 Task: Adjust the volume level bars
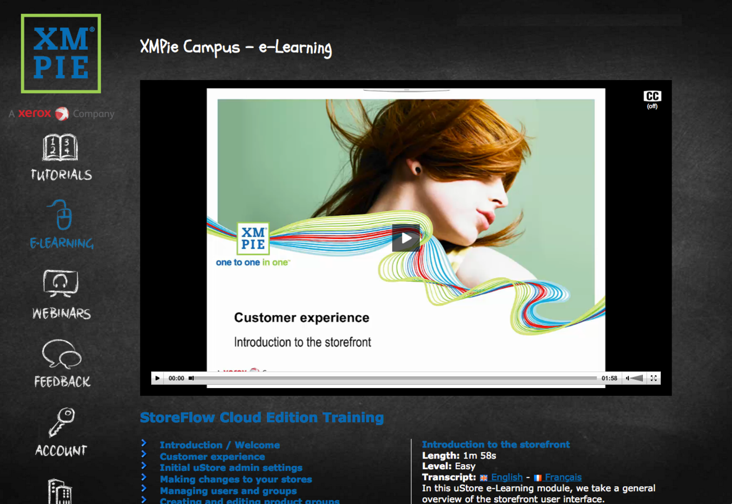click(637, 379)
